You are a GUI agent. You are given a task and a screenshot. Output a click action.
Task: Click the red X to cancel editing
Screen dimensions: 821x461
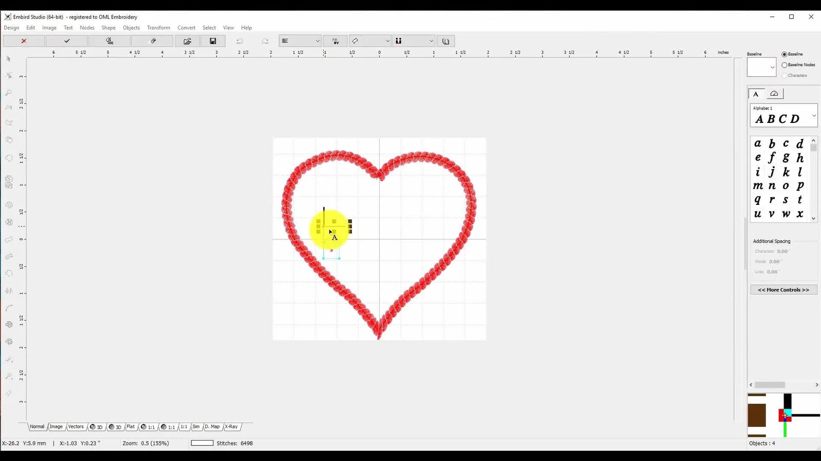[x=23, y=40]
